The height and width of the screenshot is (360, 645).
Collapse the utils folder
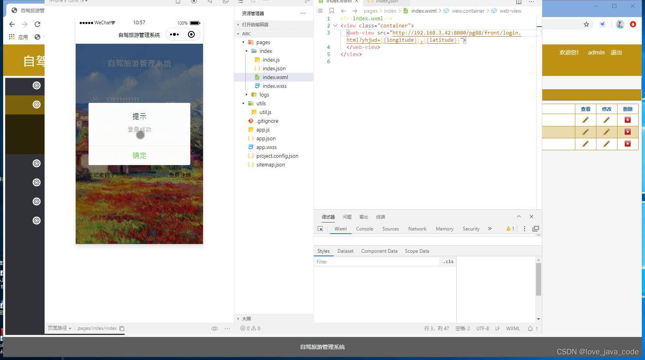[243, 103]
